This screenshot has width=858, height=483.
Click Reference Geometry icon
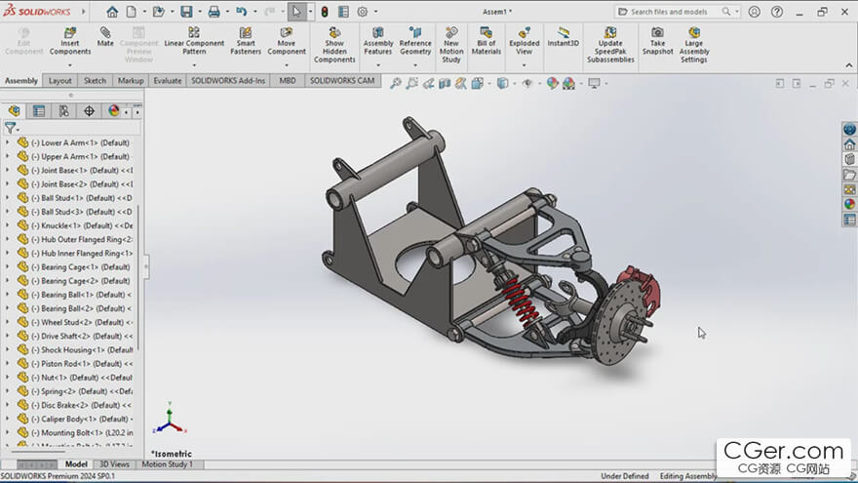pyautogui.click(x=415, y=41)
